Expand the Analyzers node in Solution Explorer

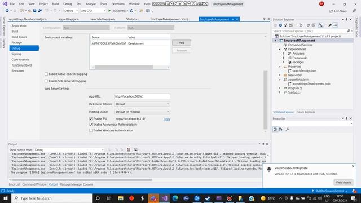click(284, 54)
